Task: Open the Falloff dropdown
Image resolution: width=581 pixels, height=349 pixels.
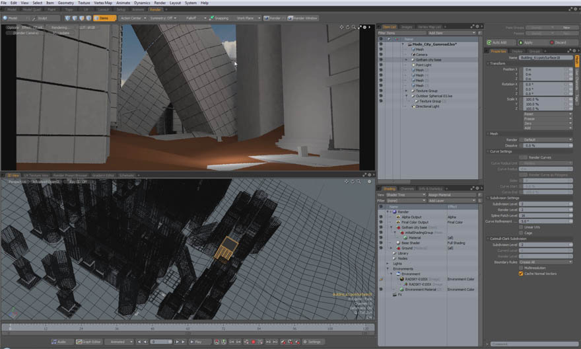Action: [x=195, y=18]
